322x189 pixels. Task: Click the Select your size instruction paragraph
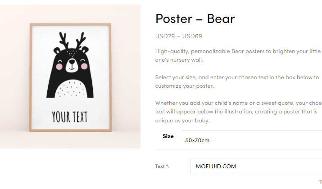(237, 81)
